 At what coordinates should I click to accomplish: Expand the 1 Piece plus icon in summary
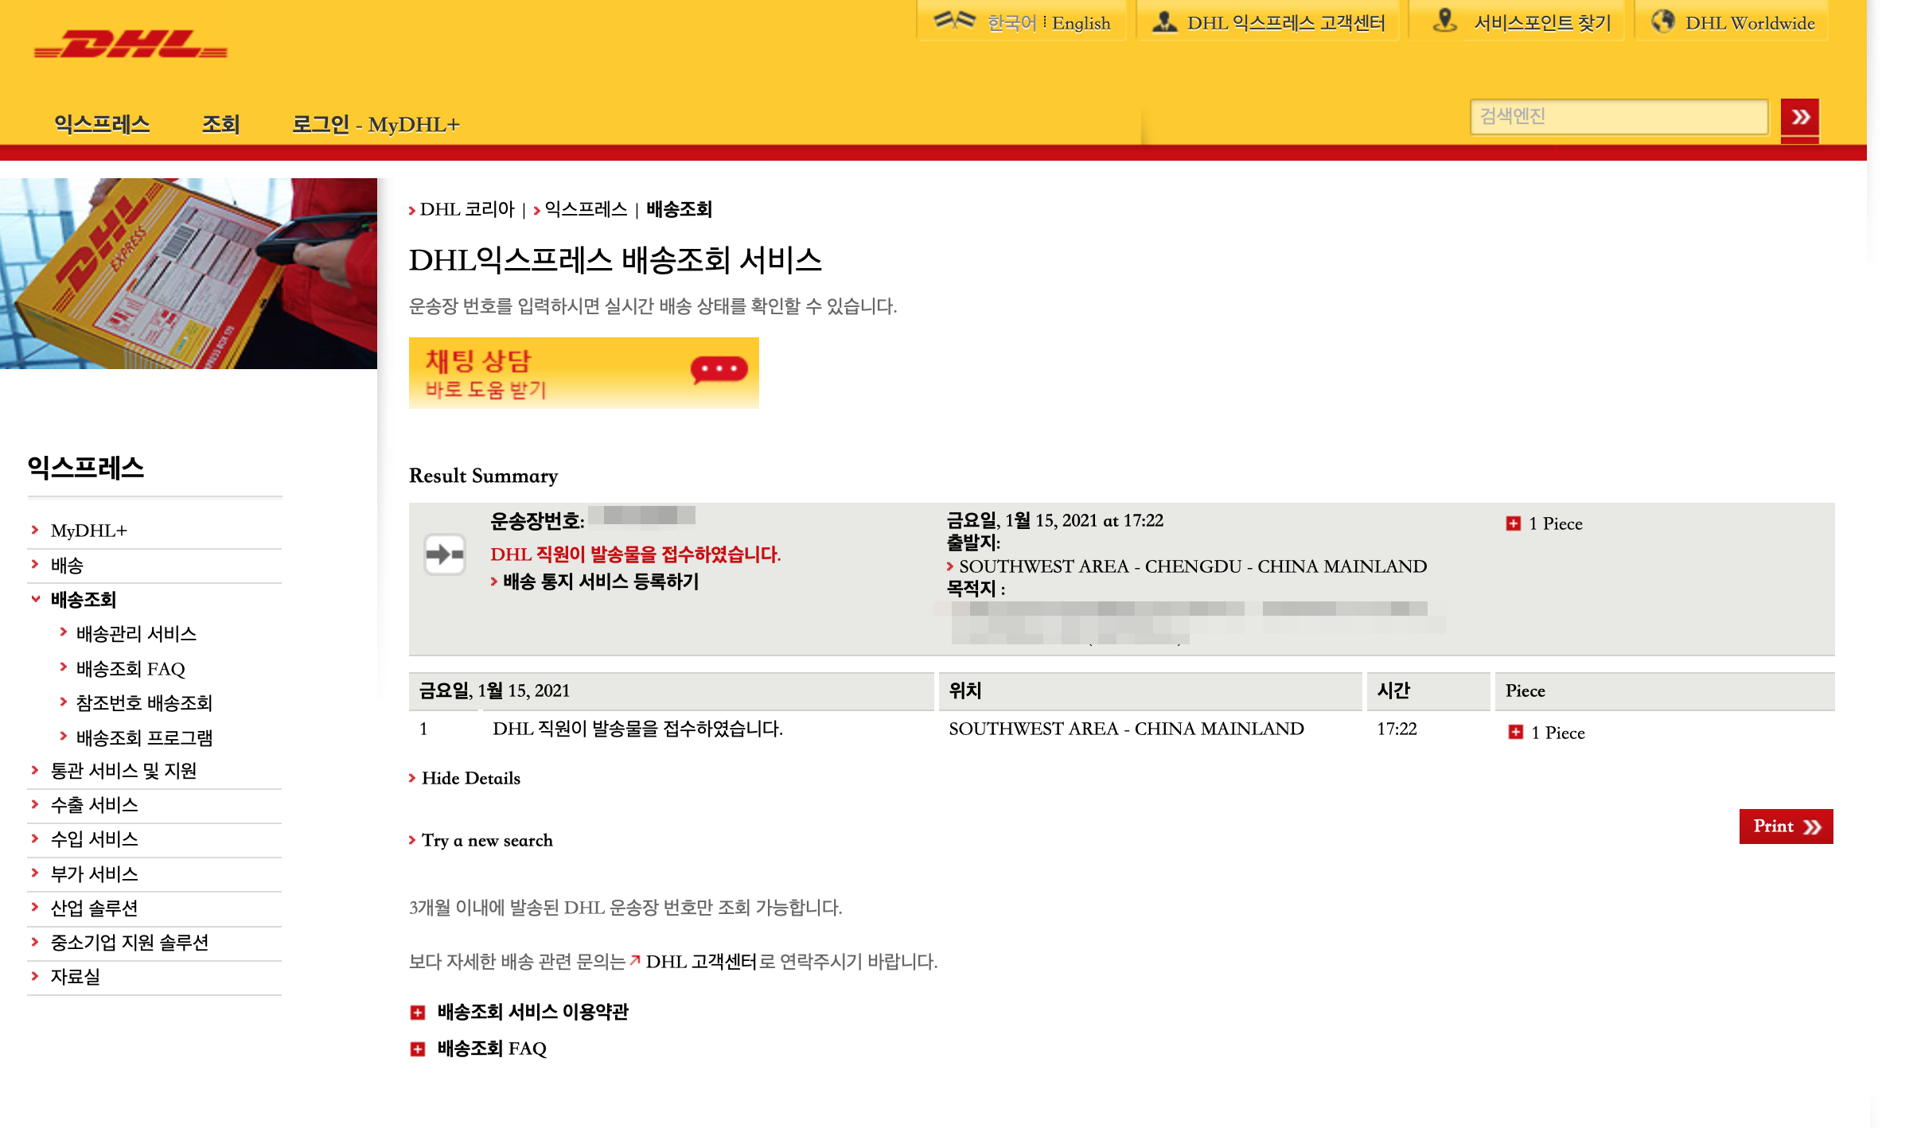(1514, 523)
